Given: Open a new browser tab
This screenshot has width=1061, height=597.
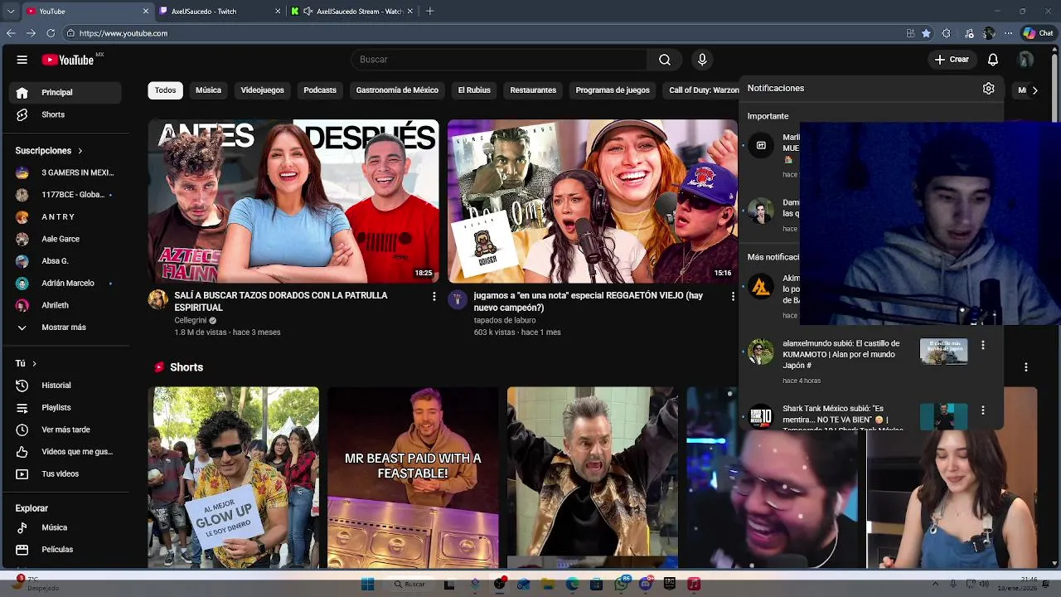Looking at the screenshot, I should click(429, 12).
